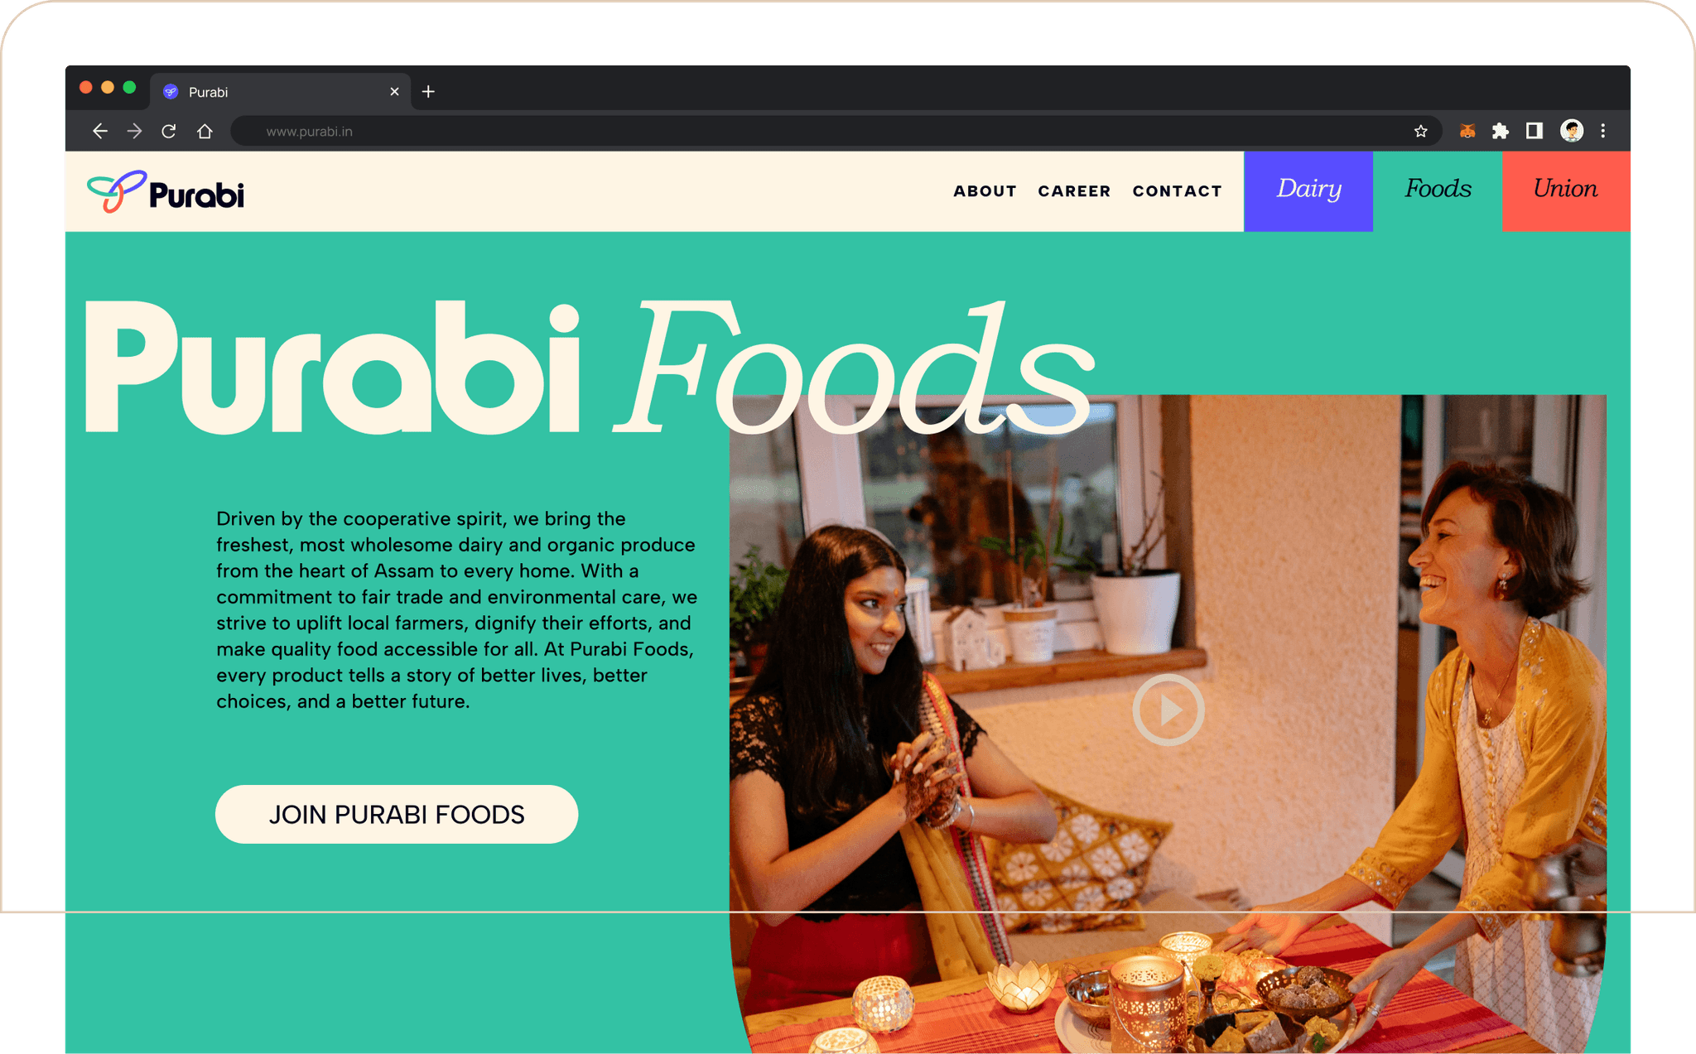1696x1054 pixels.
Task: Bookmark the page with the star icon
Action: (1421, 131)
